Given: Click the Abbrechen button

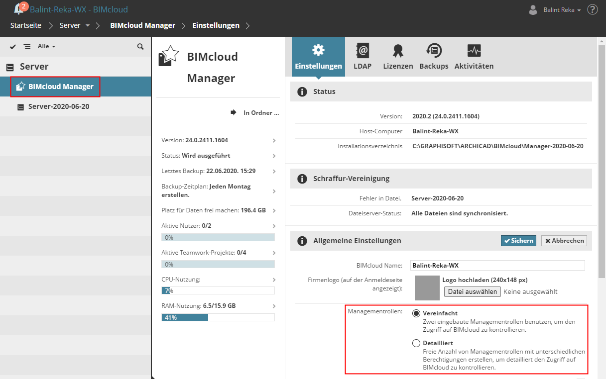Looking at the screenshot, I should click(564, 241).
